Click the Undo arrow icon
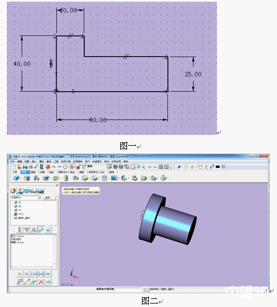The width and height of the screenshot is (277, 307). pos(53,167)
